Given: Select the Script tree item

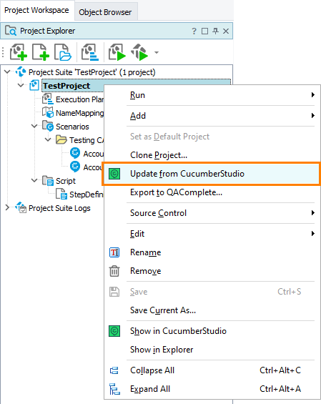Looking at the screenshot, I should [x=66, y=181].
